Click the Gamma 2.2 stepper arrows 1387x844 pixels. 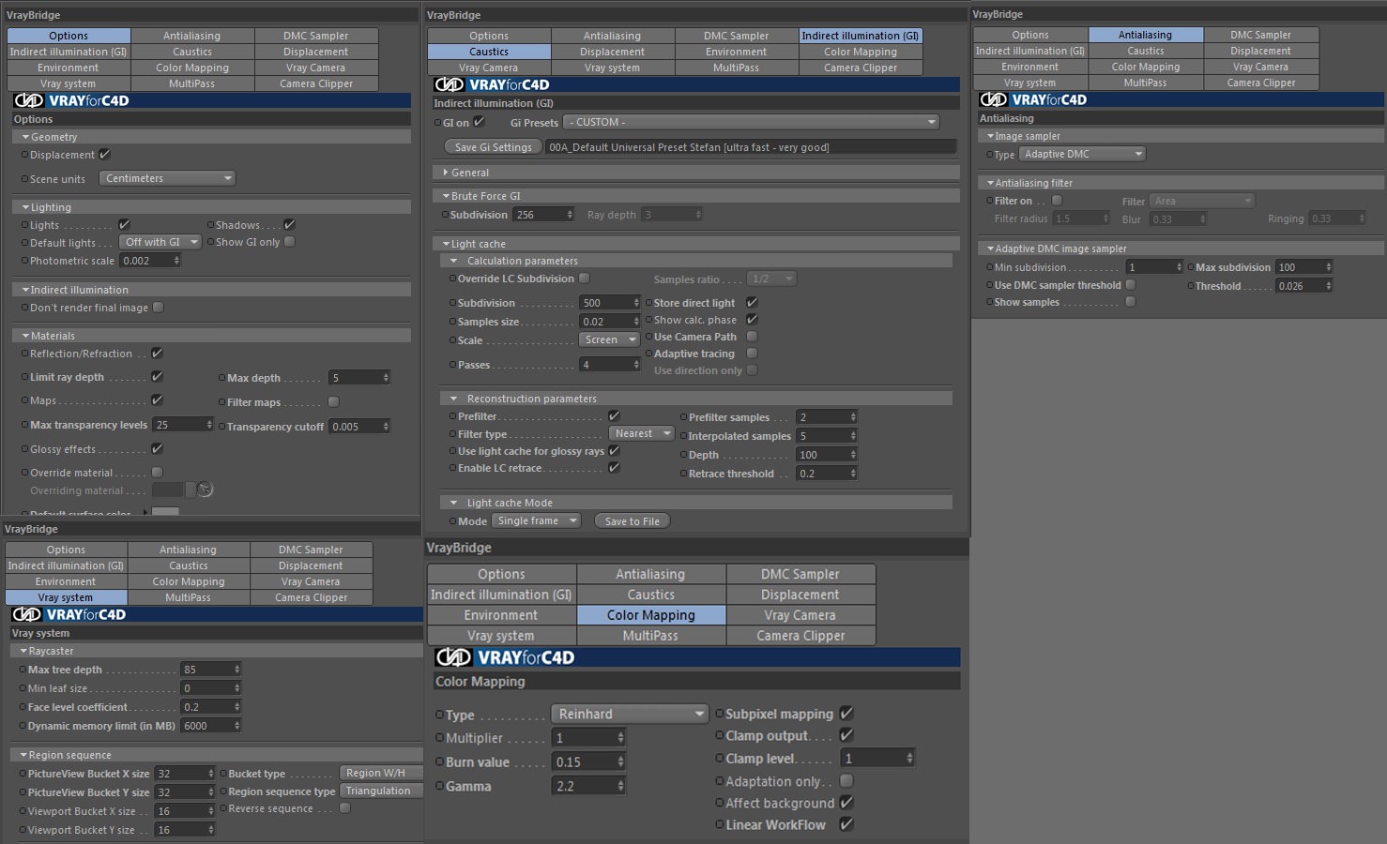[620, 786]
